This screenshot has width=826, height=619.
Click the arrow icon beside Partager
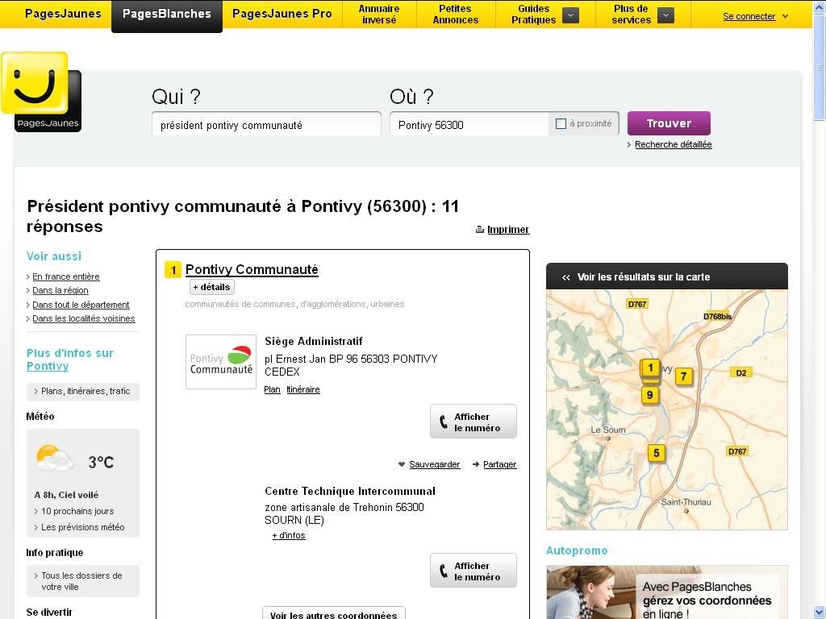click(476, 464)
